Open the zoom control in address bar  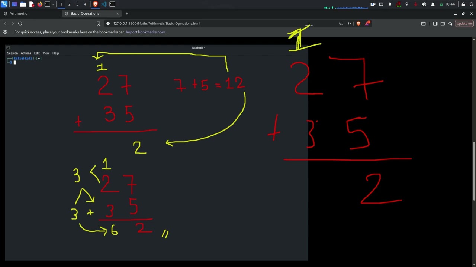click(341, 23)
